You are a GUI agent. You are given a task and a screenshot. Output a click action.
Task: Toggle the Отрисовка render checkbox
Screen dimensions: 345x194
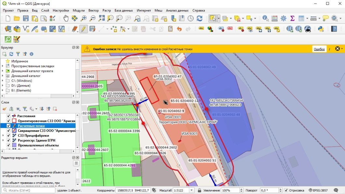[286, 190]
